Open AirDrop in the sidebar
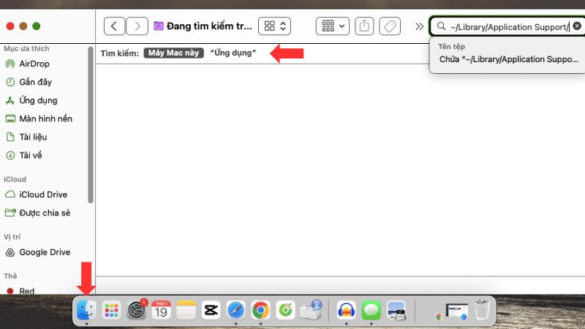This screenshot has height=329, width=585. pos(34,64)
